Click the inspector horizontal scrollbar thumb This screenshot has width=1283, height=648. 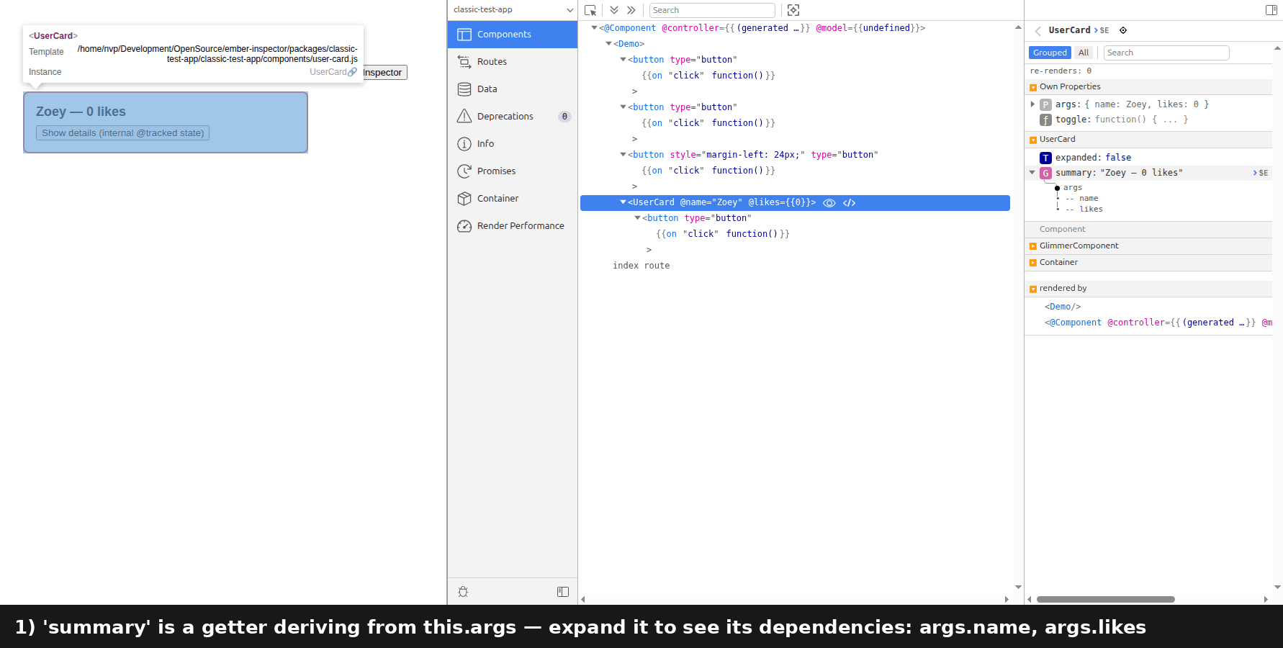pos(1106,599)
